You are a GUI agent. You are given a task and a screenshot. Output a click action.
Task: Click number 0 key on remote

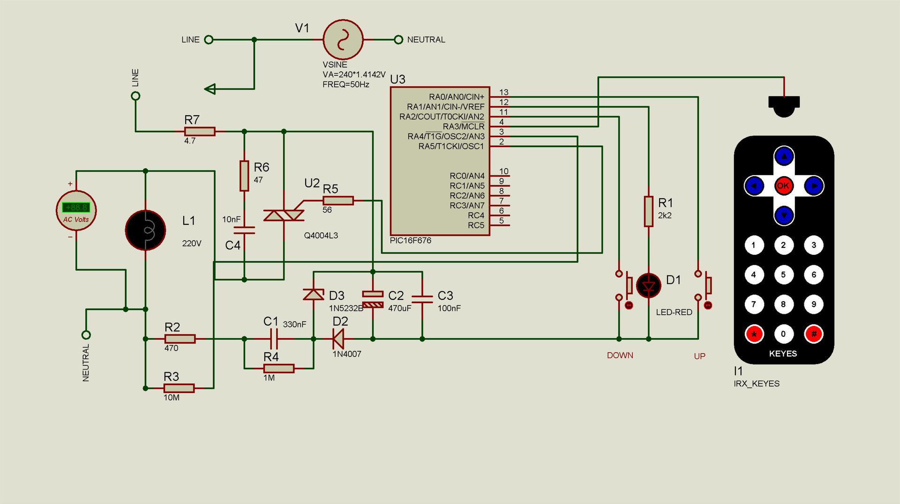click(x=783, y=334)
